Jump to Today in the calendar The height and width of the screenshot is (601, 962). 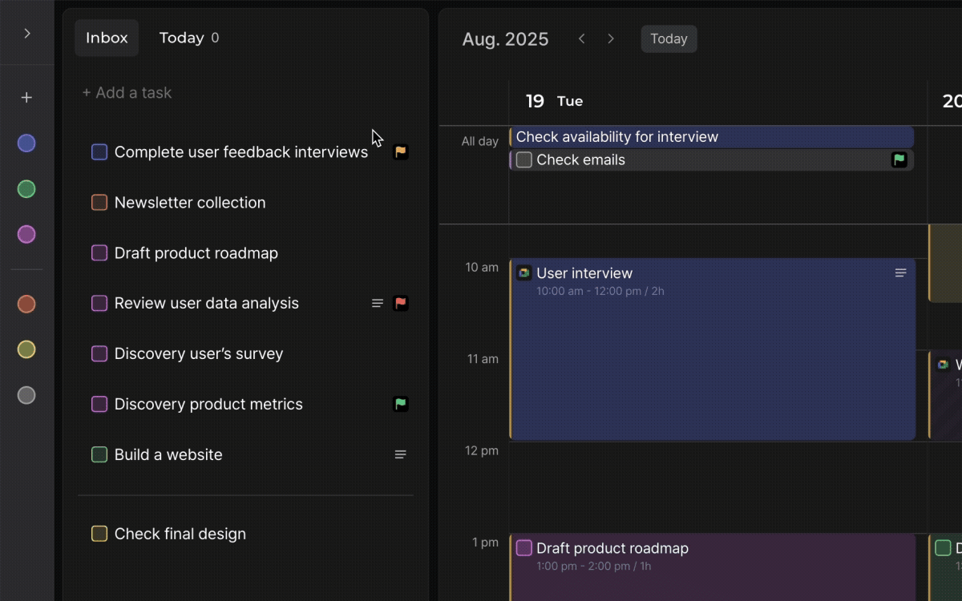click(669, 39)
